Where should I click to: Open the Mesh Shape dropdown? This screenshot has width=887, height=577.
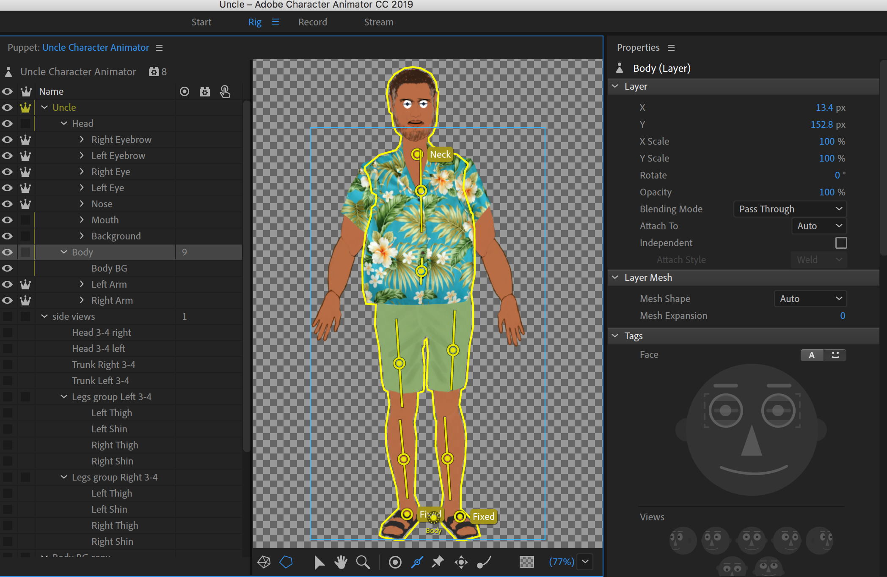[810, 299]
